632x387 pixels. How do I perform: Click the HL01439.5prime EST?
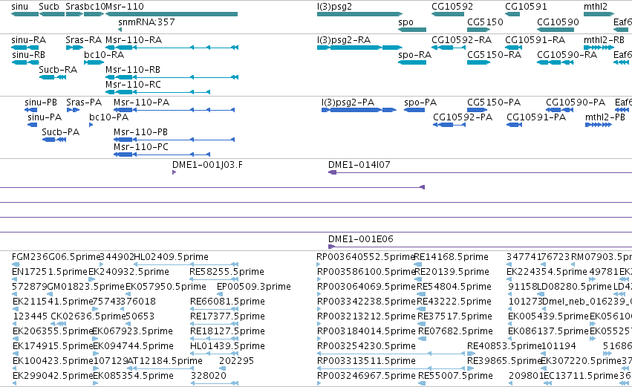(x=214, y=354)
